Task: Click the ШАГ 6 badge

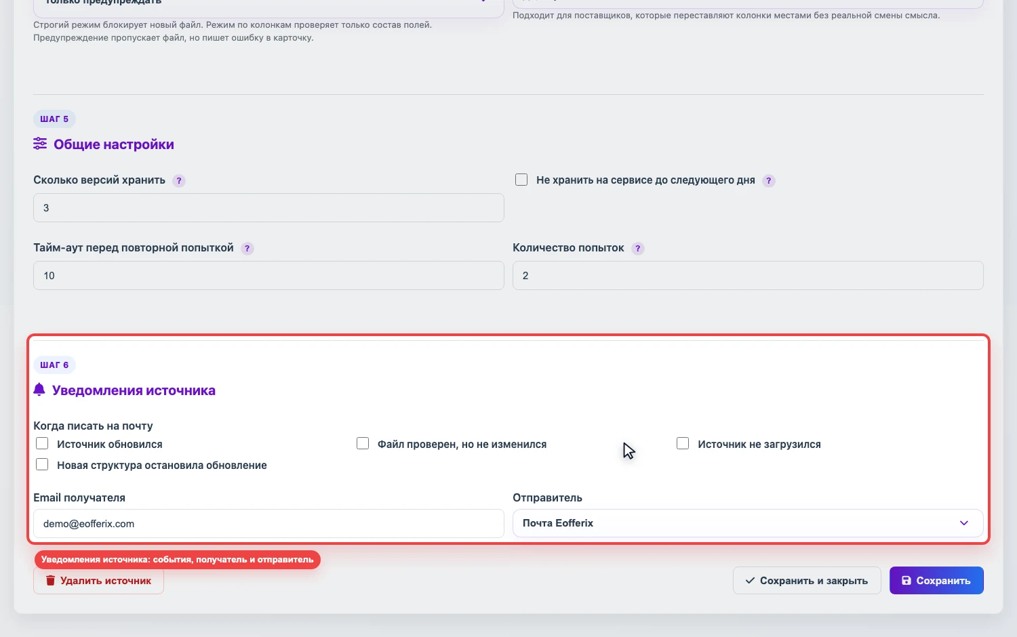Action: (x=54, y=365)
